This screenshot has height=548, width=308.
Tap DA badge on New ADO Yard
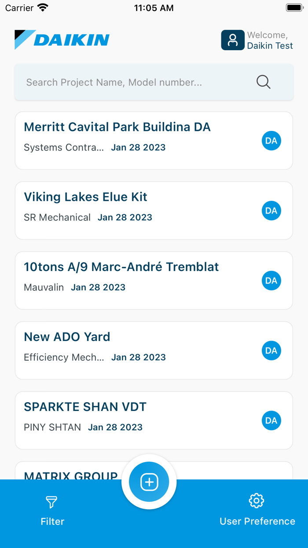[271, 351]
